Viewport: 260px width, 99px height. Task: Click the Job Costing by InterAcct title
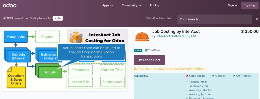[176, 31]
